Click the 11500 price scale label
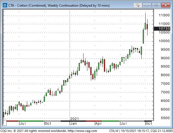 pyautogui.click(x=164, y=15)
